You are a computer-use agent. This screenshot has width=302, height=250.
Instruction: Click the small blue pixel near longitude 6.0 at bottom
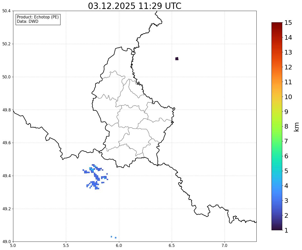click(116, 238)
